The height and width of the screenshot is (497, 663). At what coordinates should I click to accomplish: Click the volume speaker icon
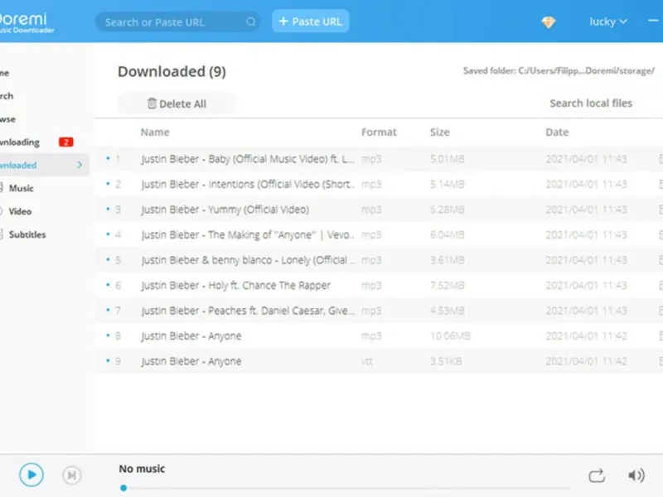click(x=636, y=475)
